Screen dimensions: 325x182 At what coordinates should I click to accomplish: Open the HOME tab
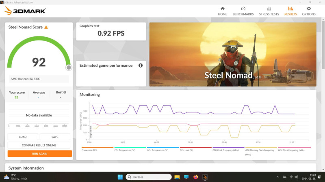[222, 11]
